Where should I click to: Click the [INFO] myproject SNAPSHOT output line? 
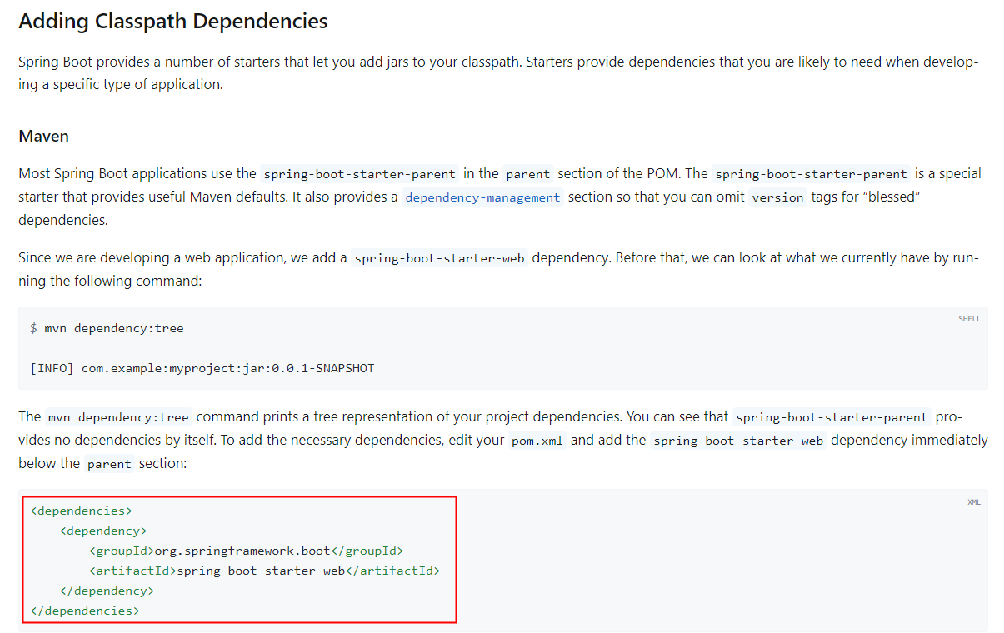[202, 368]
